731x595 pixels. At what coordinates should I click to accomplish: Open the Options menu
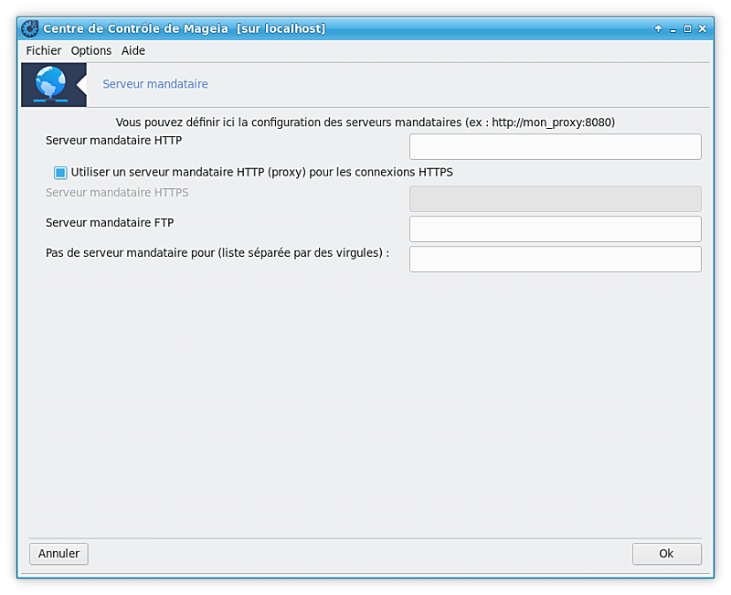(91, 50)
